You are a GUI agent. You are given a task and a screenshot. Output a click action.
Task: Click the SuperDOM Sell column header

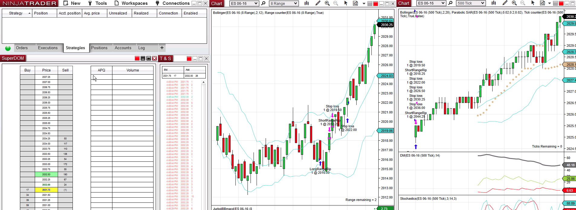pyautogui.click(x=65, y=70)
